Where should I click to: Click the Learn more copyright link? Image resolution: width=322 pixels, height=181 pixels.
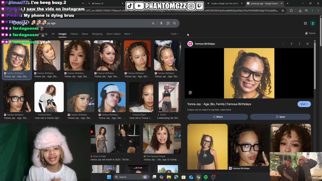click(225, 110)
